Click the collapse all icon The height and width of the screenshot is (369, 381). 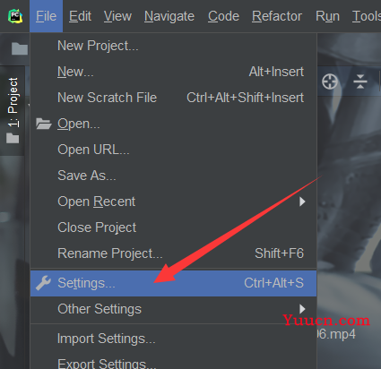tap(360, 82)
